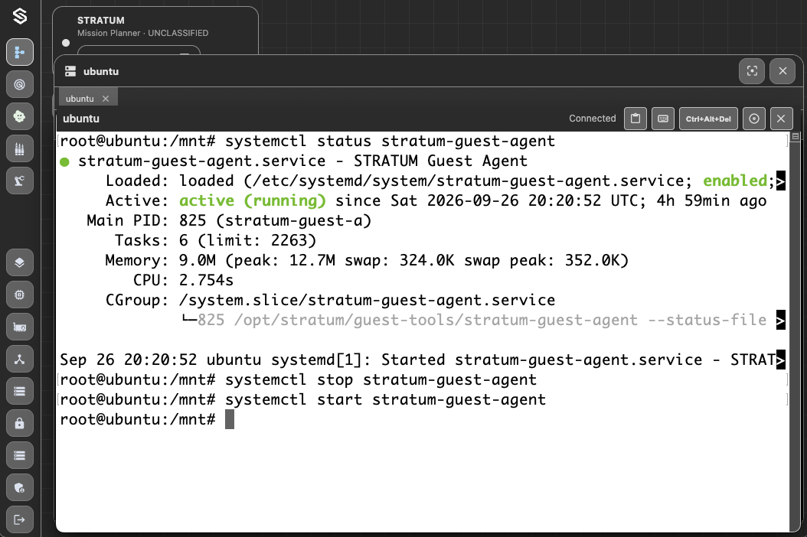Viewport: 807px width, 537px height.
Task: Click the Connected status label
Action: pyautogui.click(x=592, y=119)
